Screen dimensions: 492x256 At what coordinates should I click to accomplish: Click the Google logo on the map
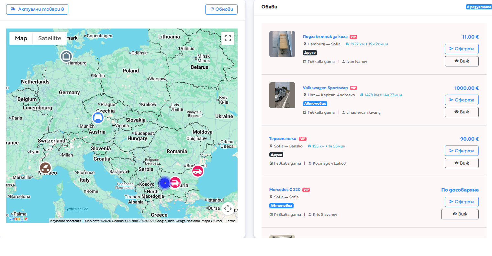coord(18,219)
